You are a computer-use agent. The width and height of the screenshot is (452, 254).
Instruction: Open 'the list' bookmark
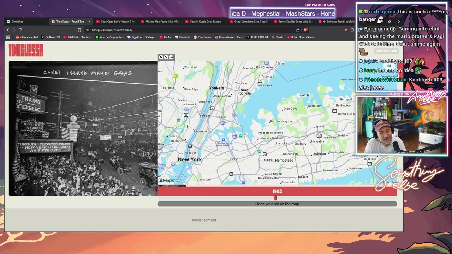(166, 37)
